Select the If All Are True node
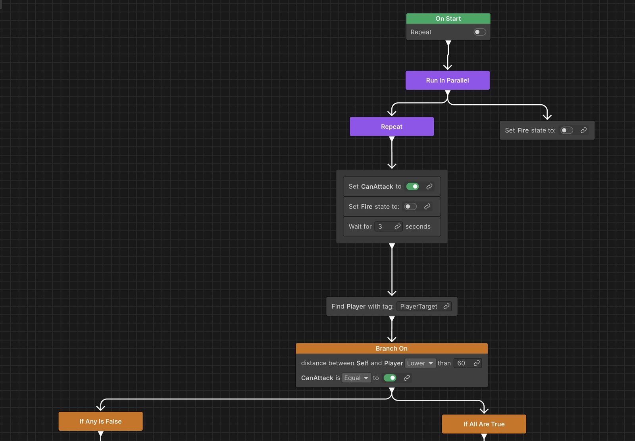635x441 pixels. click(484, 424)
